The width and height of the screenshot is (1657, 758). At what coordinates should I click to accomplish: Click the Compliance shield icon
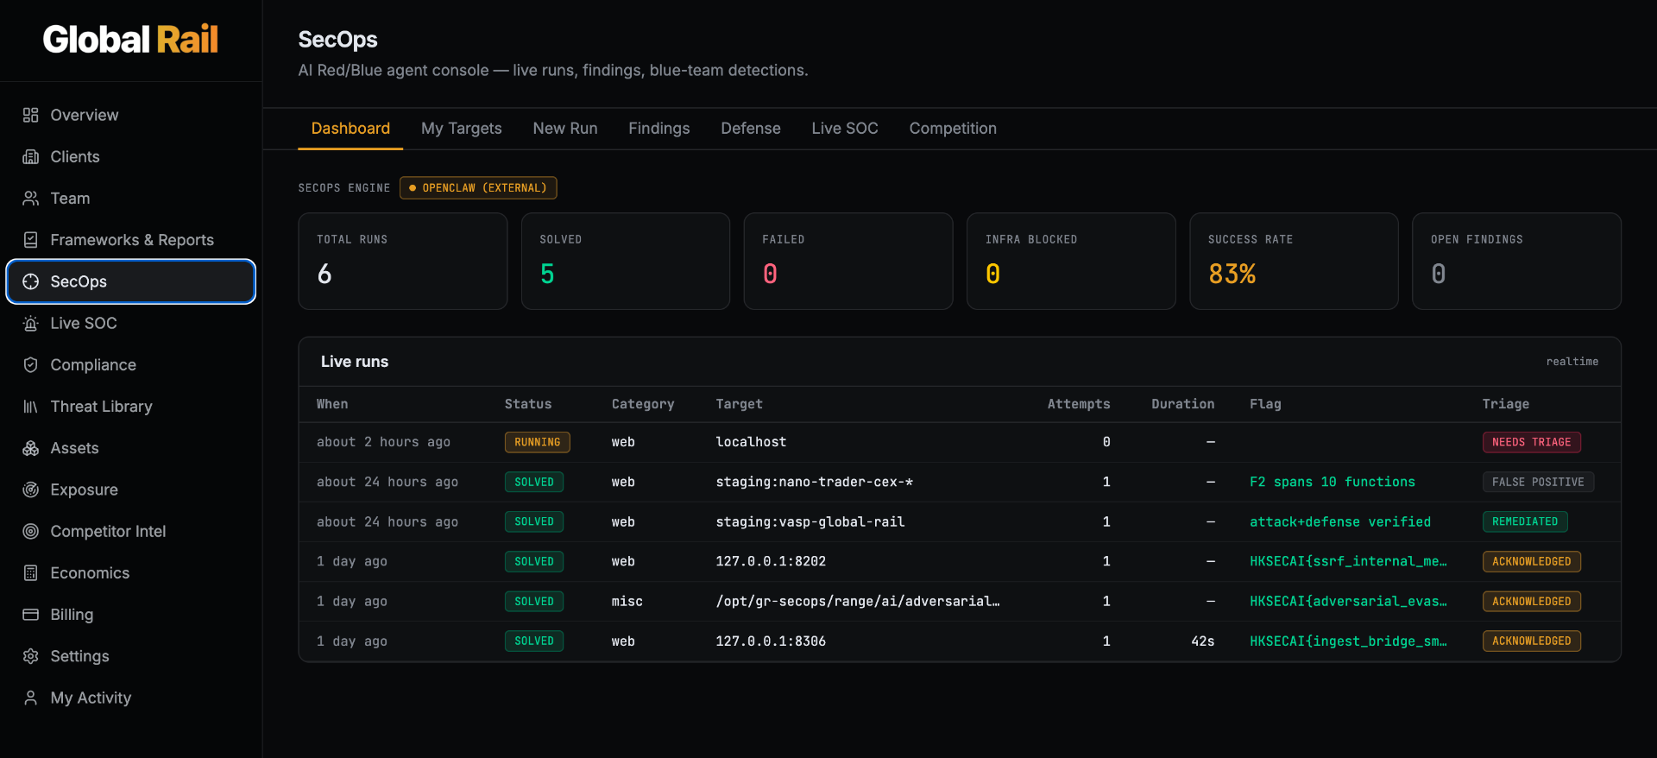tap(31, 365)
